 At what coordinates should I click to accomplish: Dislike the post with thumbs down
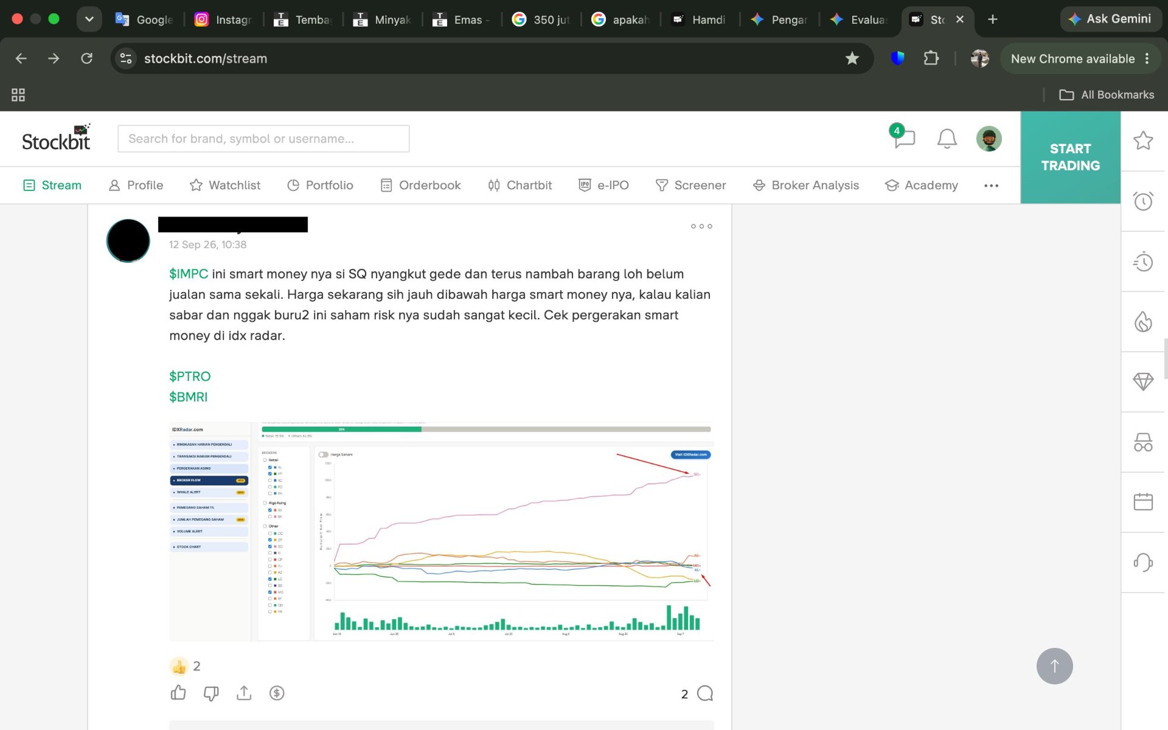[x=211, y=693]
